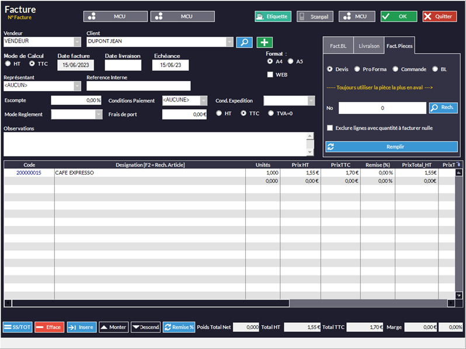The height and width of the screenshot is (349, 466).
Task: Expand the Conditions Paiement dropdown
Action: click(x=203, y=100)
